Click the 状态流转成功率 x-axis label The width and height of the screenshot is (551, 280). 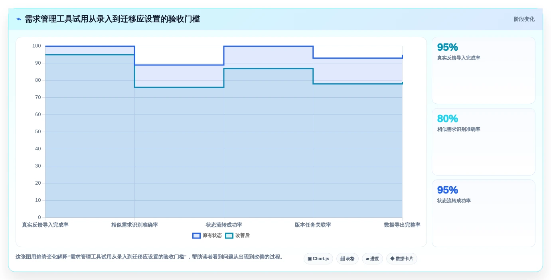224,225
